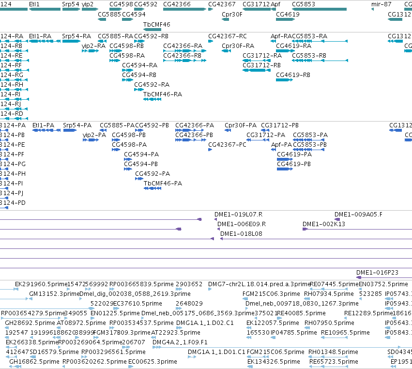Open EST DMG7-chr2L.18.014.pred.a.3prime
This screenshot has height=369, width=412.
click(x=210, y=289)
